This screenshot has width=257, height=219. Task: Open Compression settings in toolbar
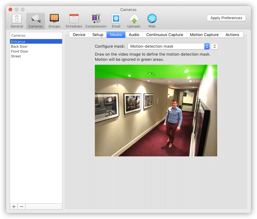coord(96,21)
